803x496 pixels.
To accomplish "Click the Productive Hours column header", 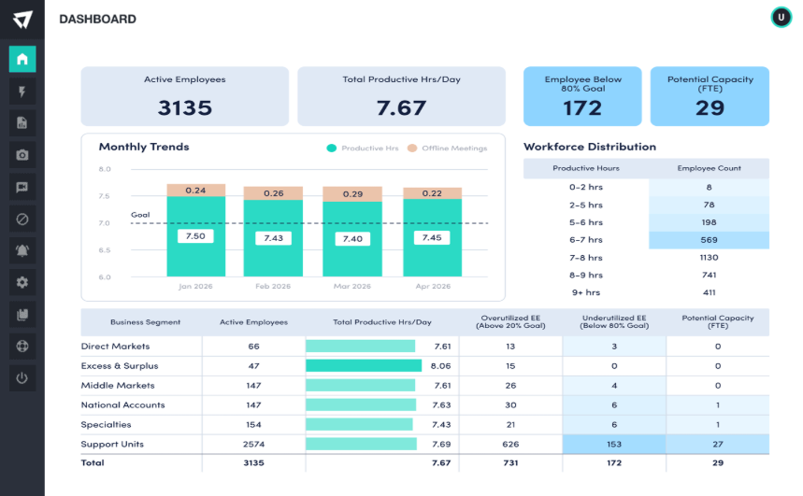I will pyautogui.click(x=586, y=168).
